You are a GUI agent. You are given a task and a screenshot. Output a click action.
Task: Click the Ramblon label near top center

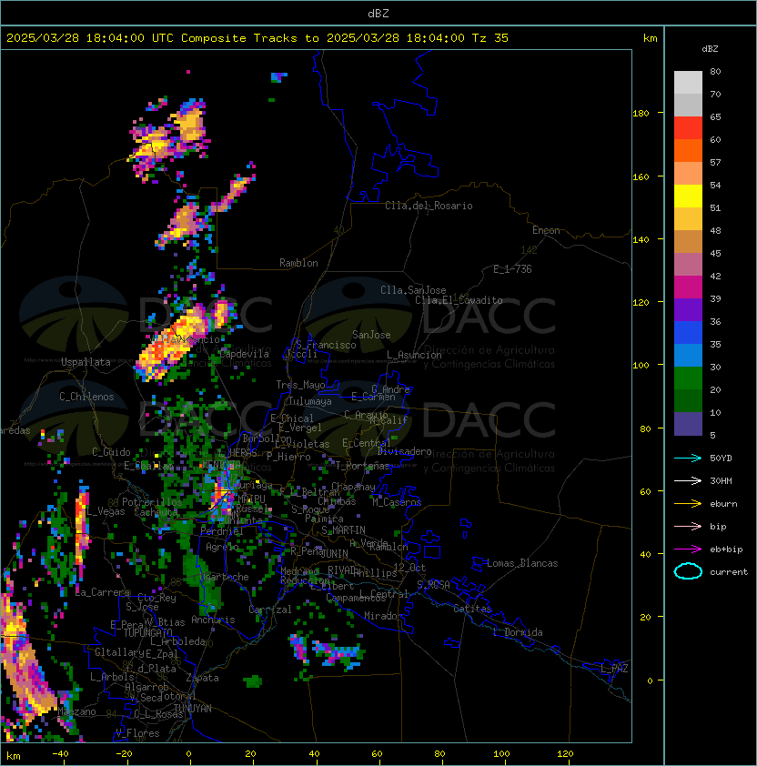pyautogui.click(x=298, y=263)
